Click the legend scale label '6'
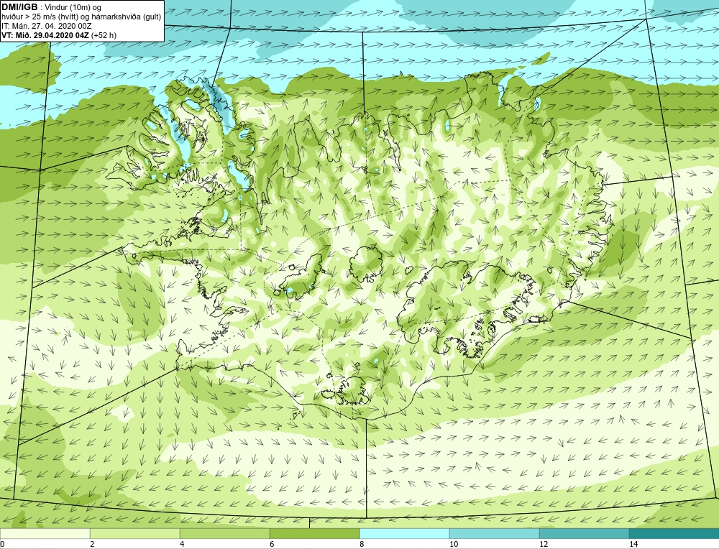Viewport: 719px width, 549px height. click(272, 544)
